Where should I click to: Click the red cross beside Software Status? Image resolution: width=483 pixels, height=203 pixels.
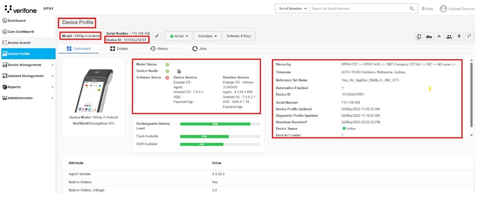167,77
